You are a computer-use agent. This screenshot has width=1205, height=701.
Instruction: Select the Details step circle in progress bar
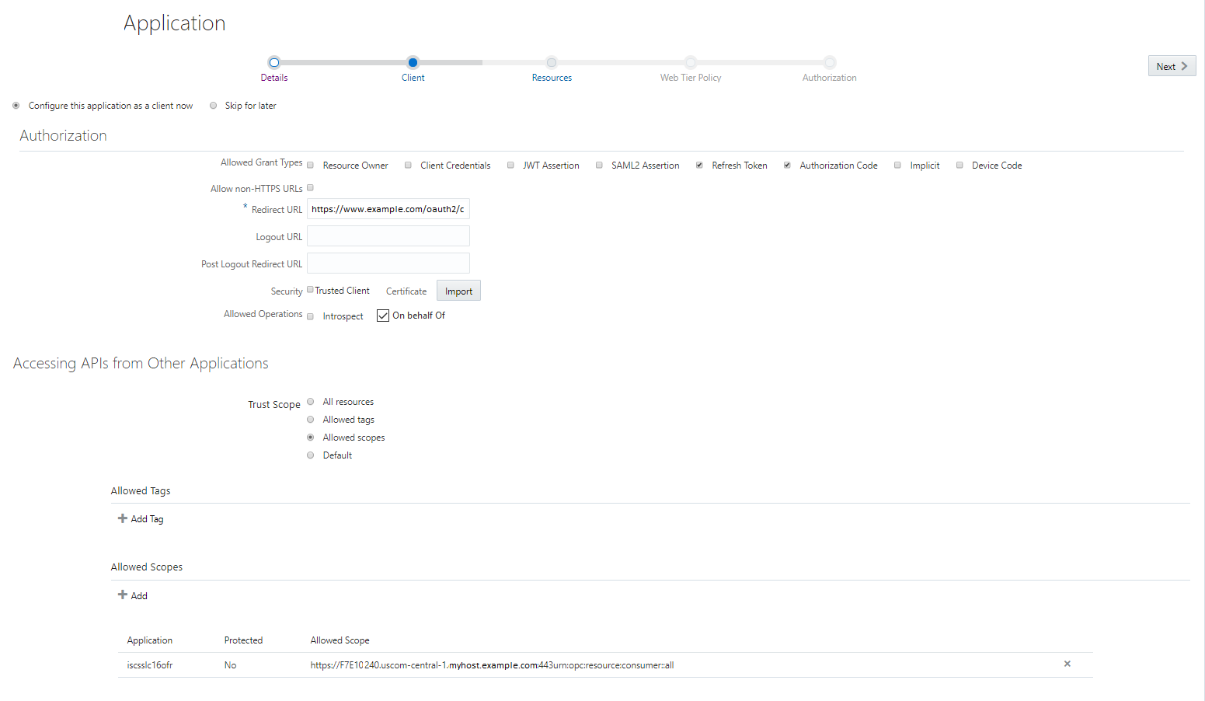(273, 61)
